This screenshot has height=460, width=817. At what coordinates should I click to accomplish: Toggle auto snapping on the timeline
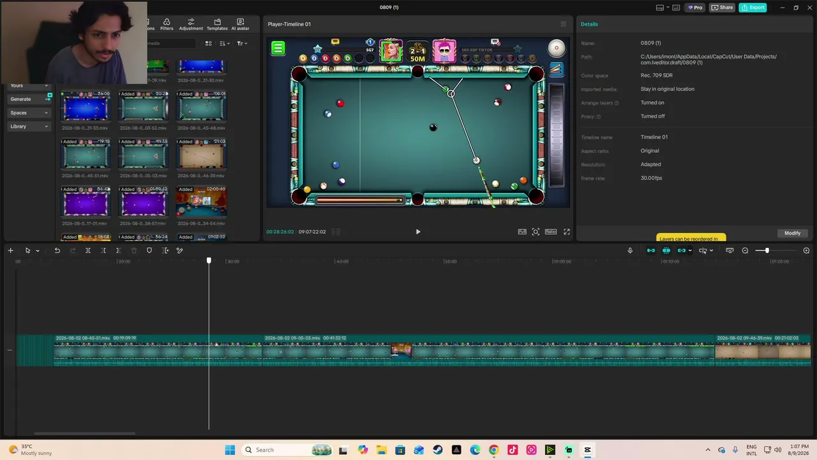[666, 250]
